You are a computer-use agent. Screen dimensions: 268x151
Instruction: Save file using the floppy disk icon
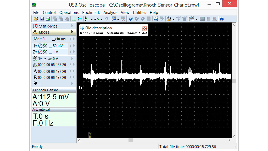coord(42,19)
